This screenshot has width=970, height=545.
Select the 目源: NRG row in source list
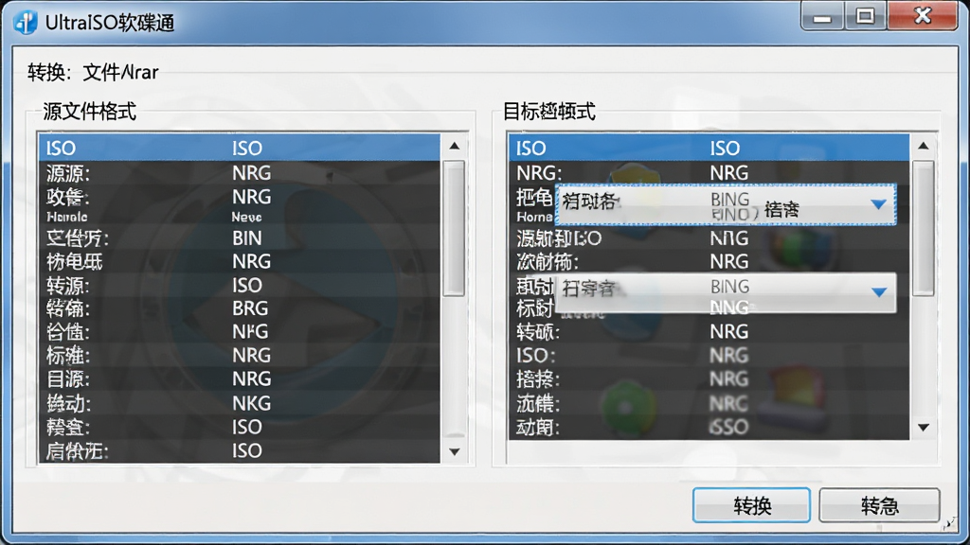pyautogui.click(x=240, y=378)
